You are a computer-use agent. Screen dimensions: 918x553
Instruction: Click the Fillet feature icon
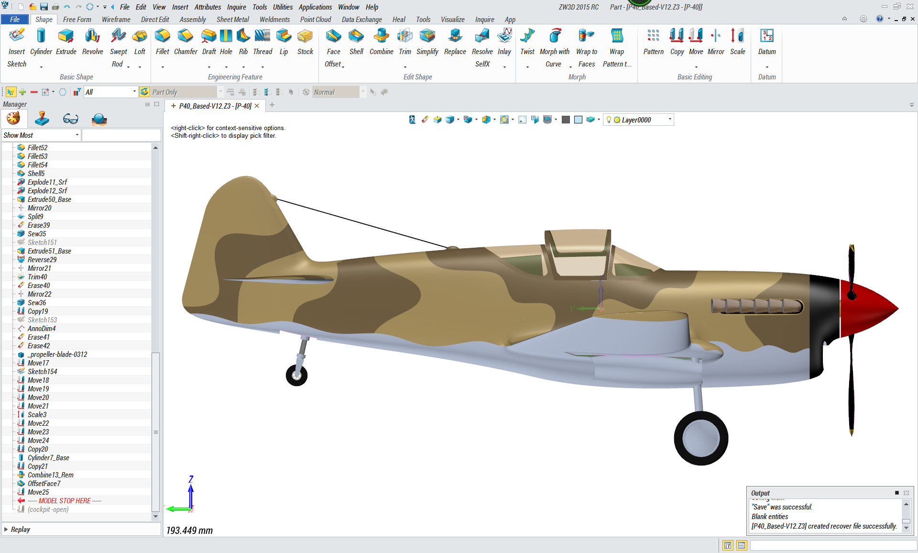[162, 36]
